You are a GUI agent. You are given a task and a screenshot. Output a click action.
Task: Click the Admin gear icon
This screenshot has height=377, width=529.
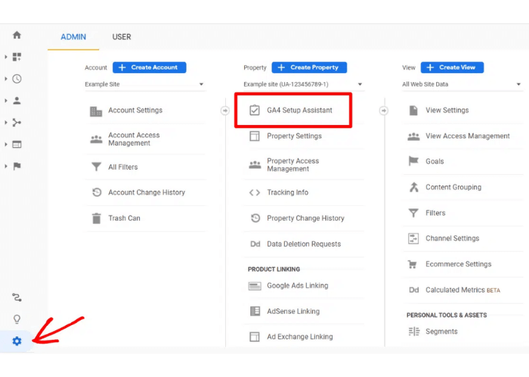(x=17, y=341)
